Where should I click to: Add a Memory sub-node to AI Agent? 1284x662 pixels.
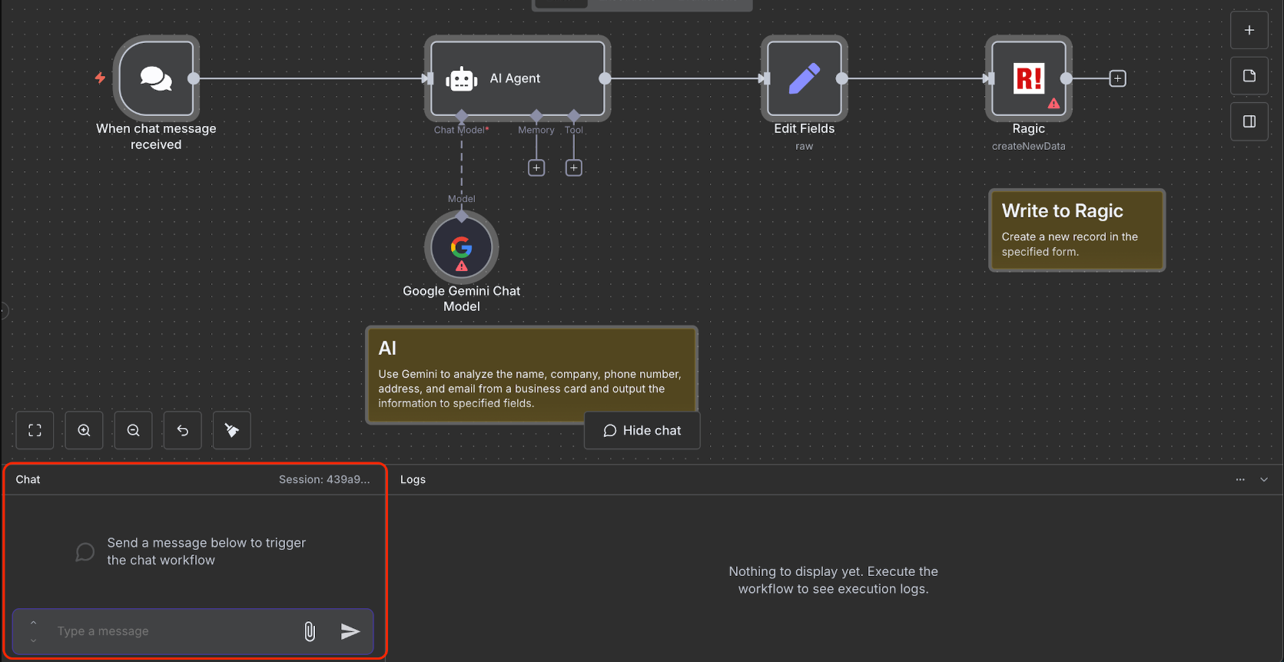[536, 167]
